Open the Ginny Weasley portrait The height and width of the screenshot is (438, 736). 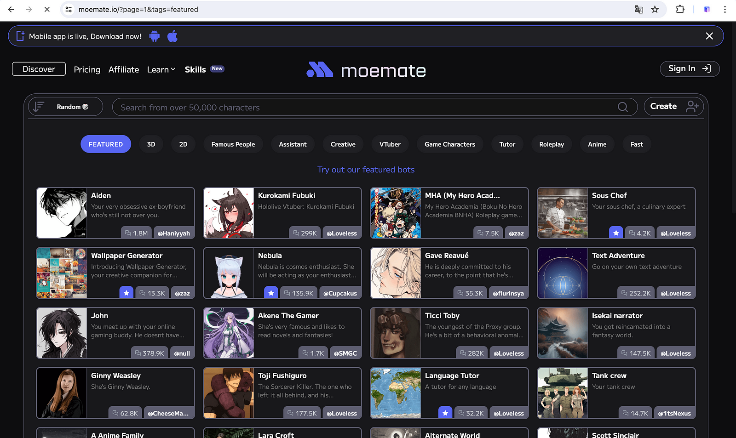tap(62, 393)
